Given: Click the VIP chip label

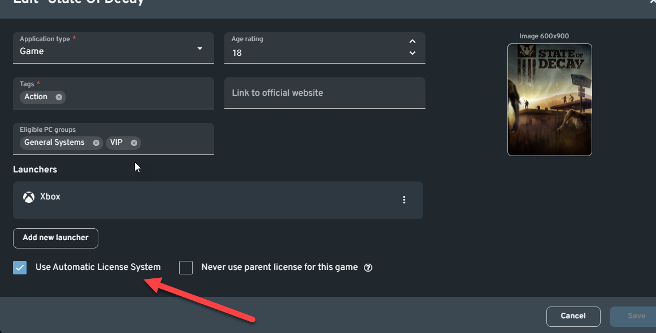Looking at the screenshot, I should 116,143.
